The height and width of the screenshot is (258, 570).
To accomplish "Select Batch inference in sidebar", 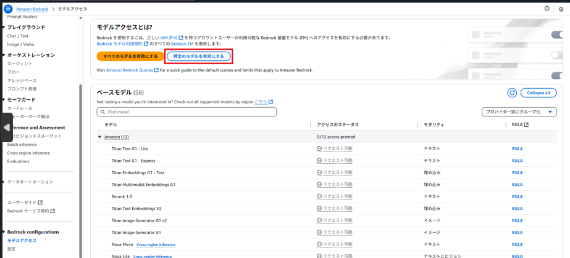I will 22,145.
